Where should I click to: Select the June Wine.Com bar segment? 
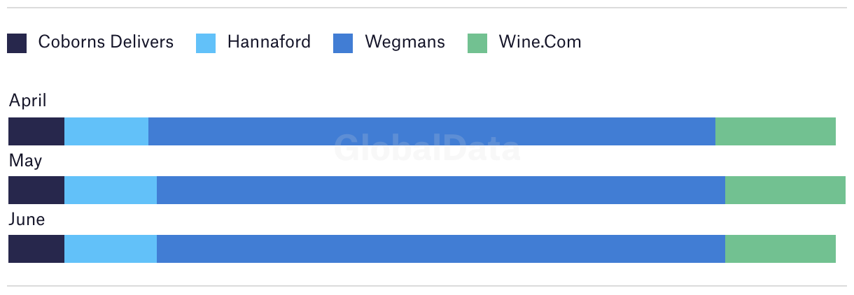tap(780, 249)
